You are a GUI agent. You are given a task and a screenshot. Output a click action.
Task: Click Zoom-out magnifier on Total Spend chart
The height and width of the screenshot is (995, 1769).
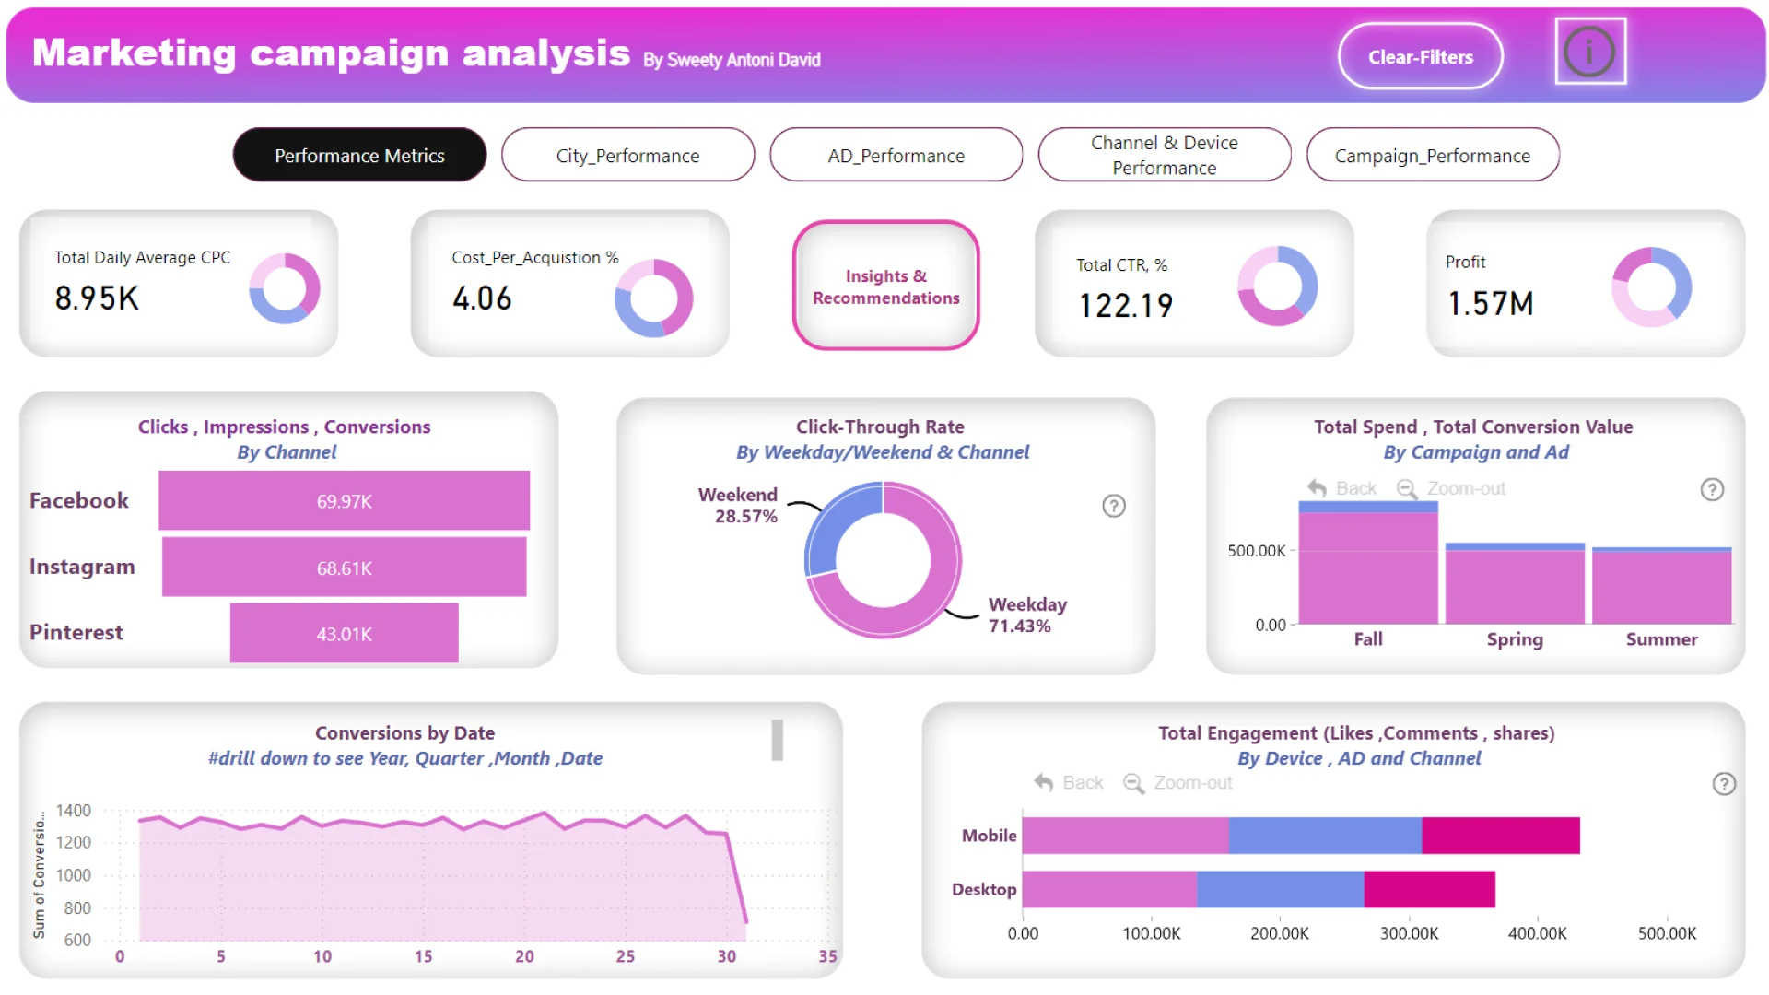pyautogui.click(x=1407, y=488)
